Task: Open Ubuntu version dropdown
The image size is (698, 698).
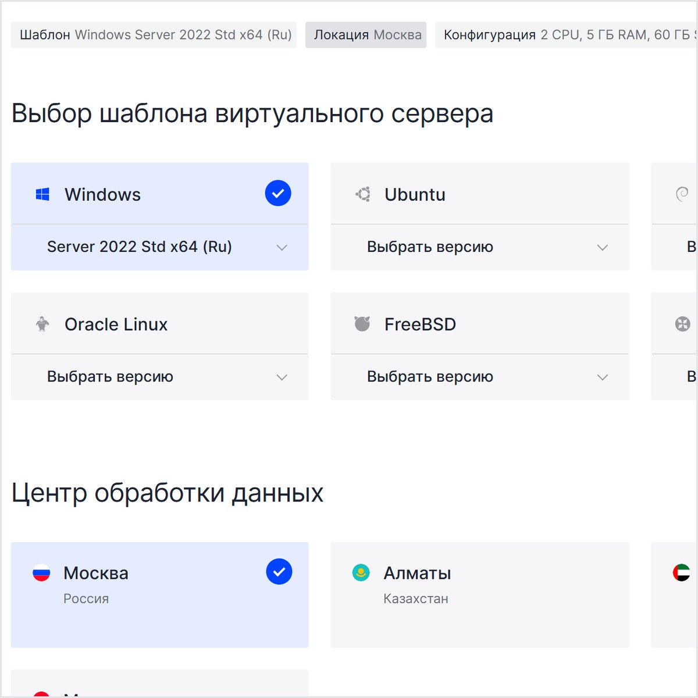Action: (x=480, y=247)
